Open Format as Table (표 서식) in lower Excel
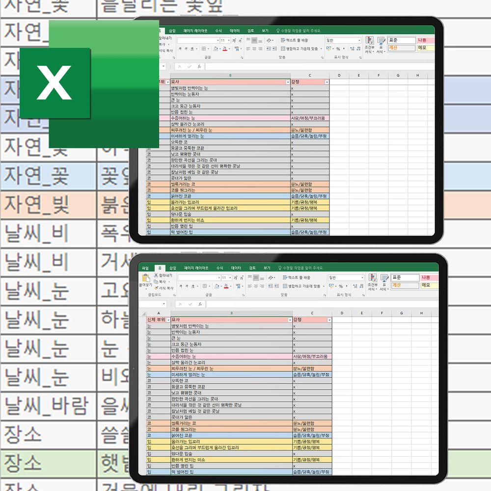491x491 pixels. (384, 282)
